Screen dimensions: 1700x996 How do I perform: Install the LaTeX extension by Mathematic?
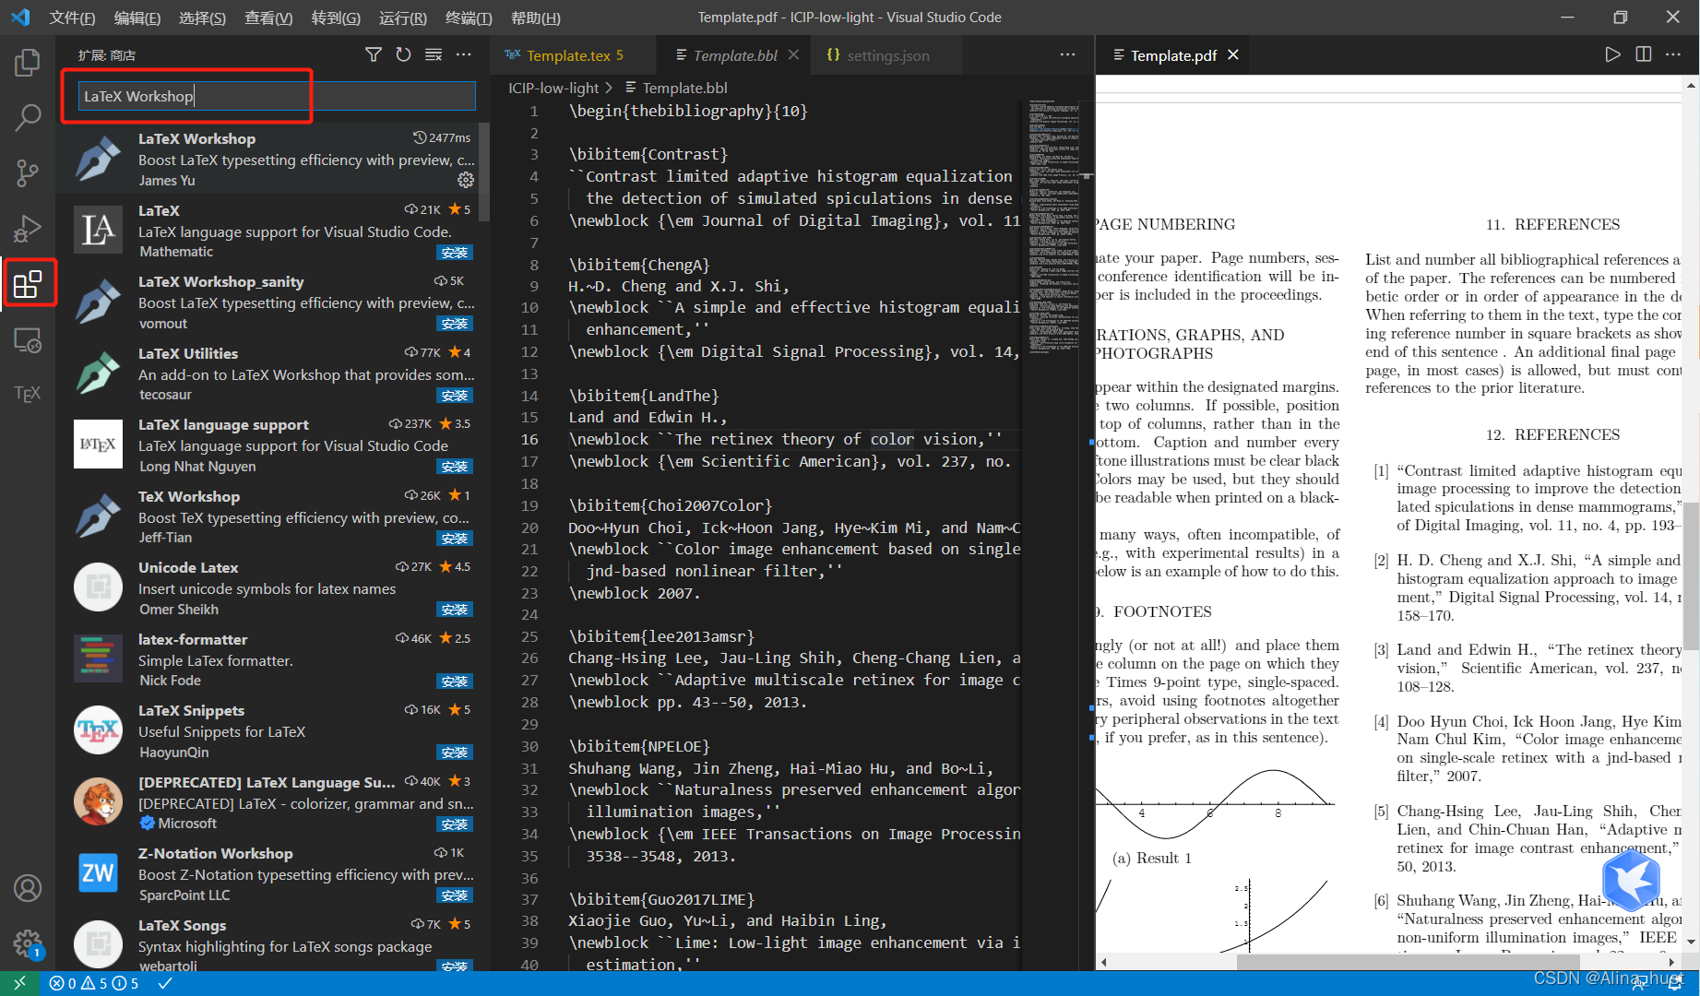pos(455,253)
